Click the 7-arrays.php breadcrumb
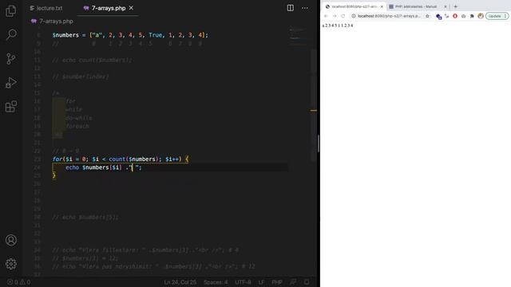This screenshot has height=287, width=511. [x=52, y=22]
